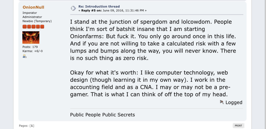The image size is (266, 129).
Task: Click the 'Public People Public Secrets' signature
Action: tap(102, 115)
